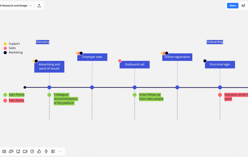The height and width of the screenshot is (157, 248).
Task: Open the voting thumbs-up tool
Action: tap(39, 151)
